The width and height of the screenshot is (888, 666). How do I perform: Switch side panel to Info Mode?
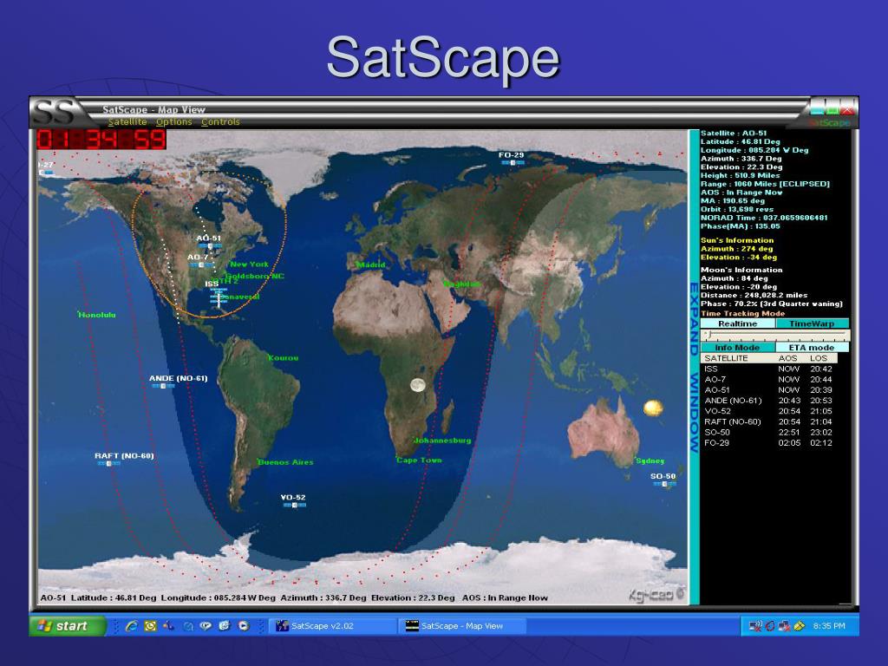(737, 347)
